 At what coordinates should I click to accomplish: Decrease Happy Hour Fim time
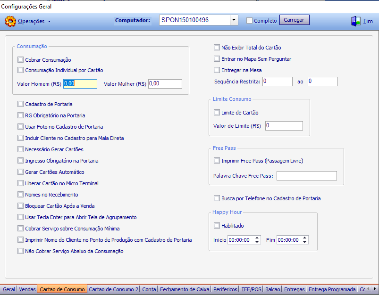[305, 242]
